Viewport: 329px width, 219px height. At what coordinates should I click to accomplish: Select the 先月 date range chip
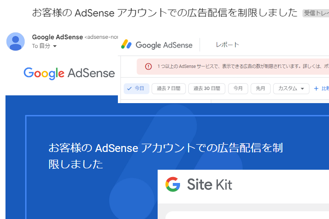point(260,89)
